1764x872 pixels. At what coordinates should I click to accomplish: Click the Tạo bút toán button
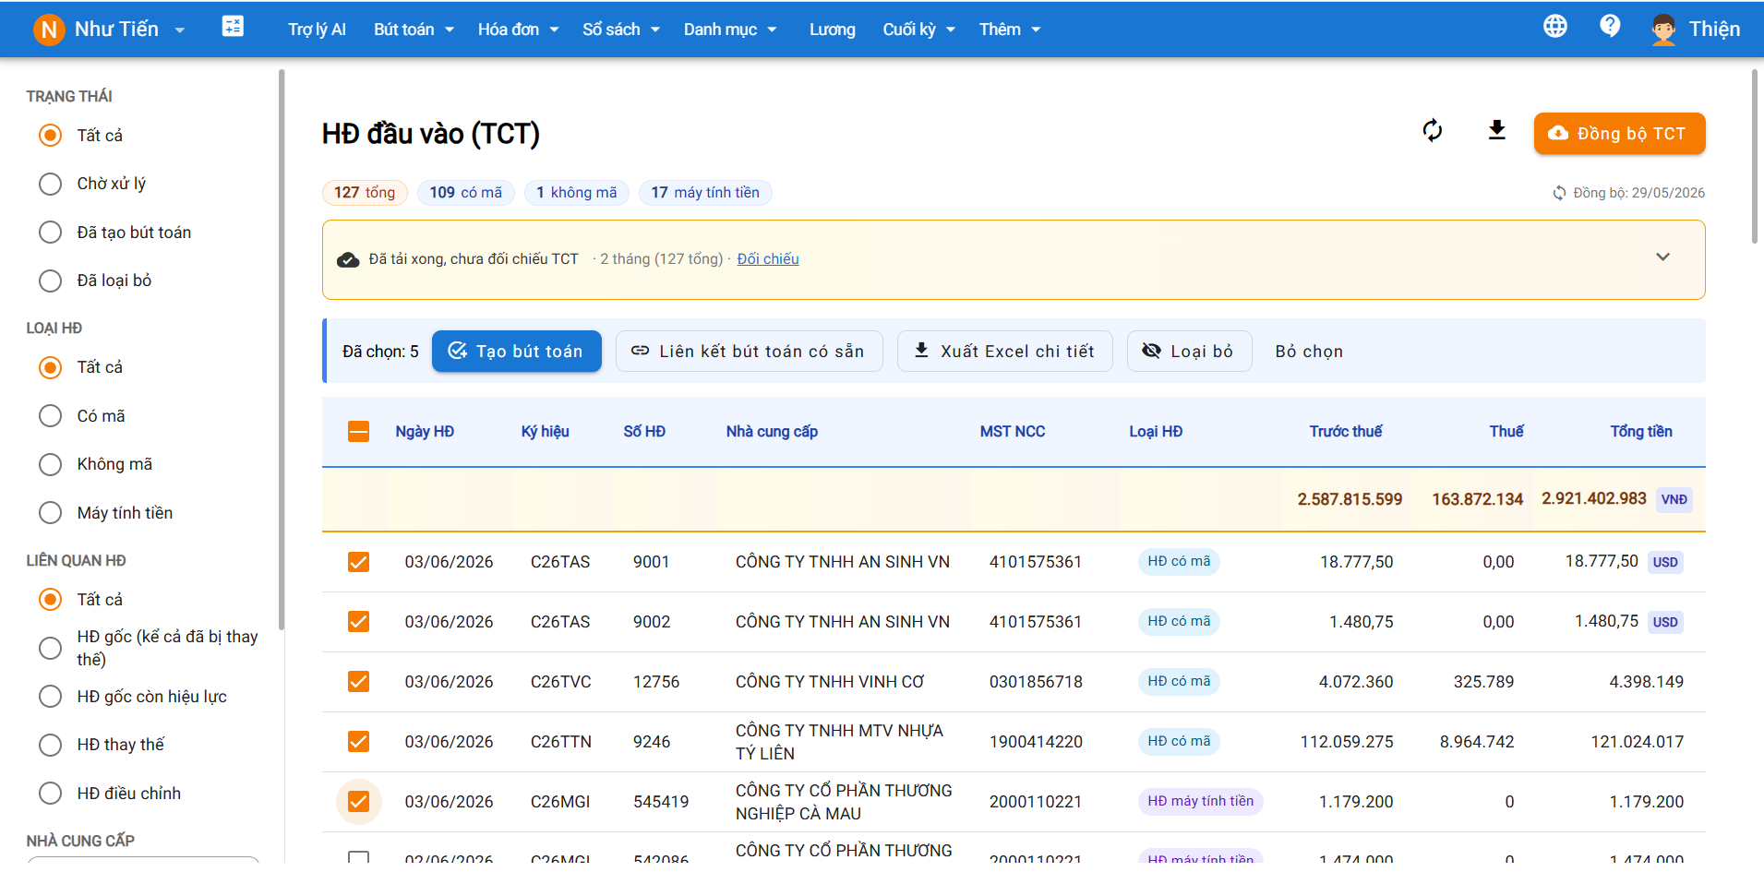(517, 352)
